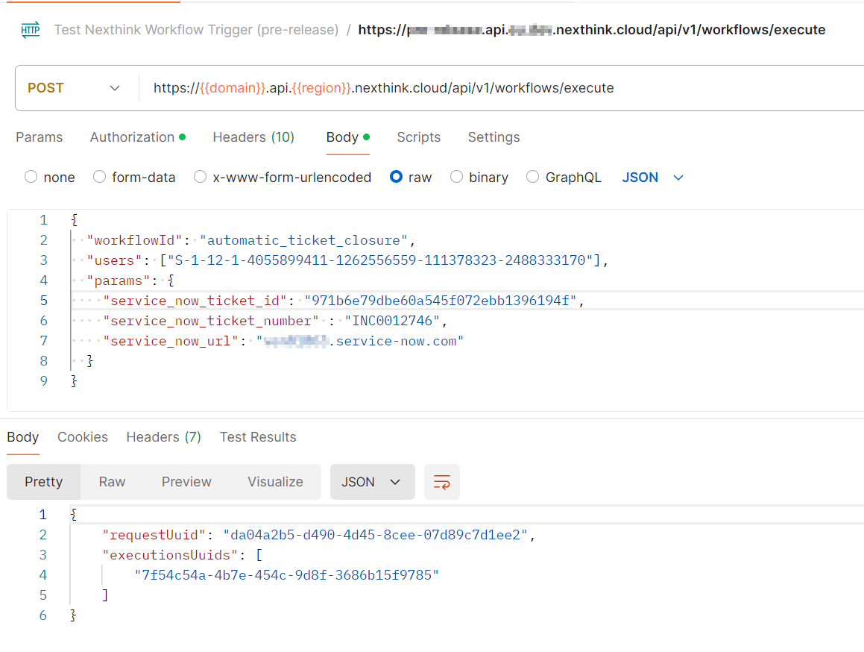Viewport: 864px width, 652px height.
Task: Click the "service_now_url" key
Action: pos(171,342)
